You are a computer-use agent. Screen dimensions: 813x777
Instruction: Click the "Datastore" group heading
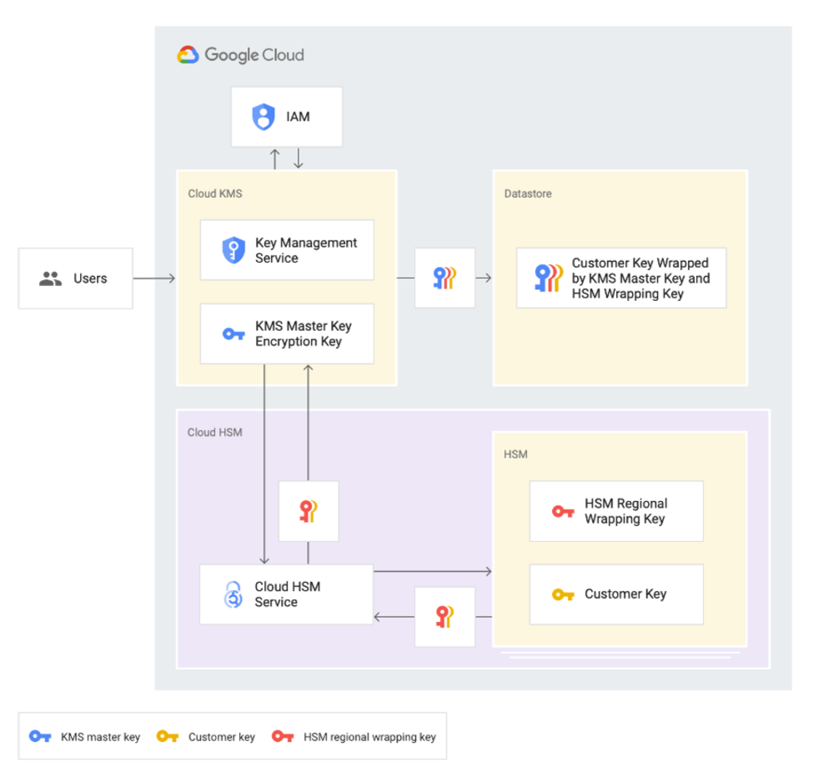pos(528,193)
